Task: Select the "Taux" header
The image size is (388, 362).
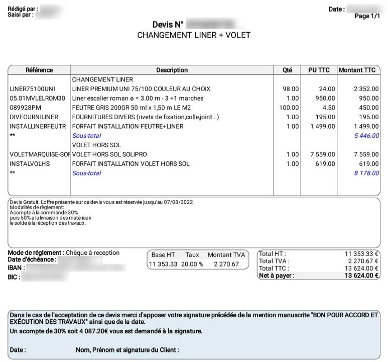Action: [x=192, y=255]
